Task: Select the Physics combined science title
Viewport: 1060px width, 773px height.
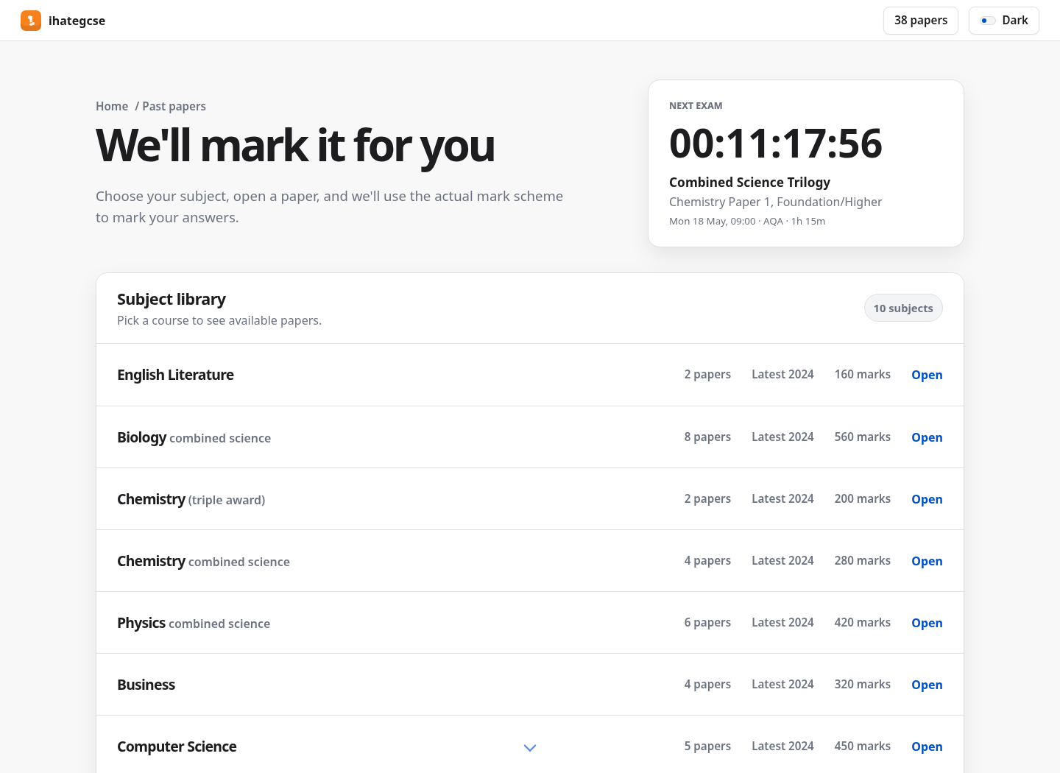Action: (194, 623)
